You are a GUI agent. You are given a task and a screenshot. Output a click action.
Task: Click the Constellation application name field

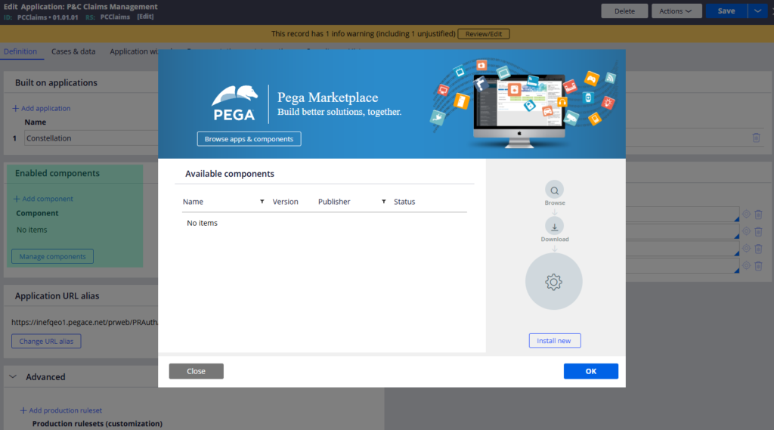tap(91, 138)
